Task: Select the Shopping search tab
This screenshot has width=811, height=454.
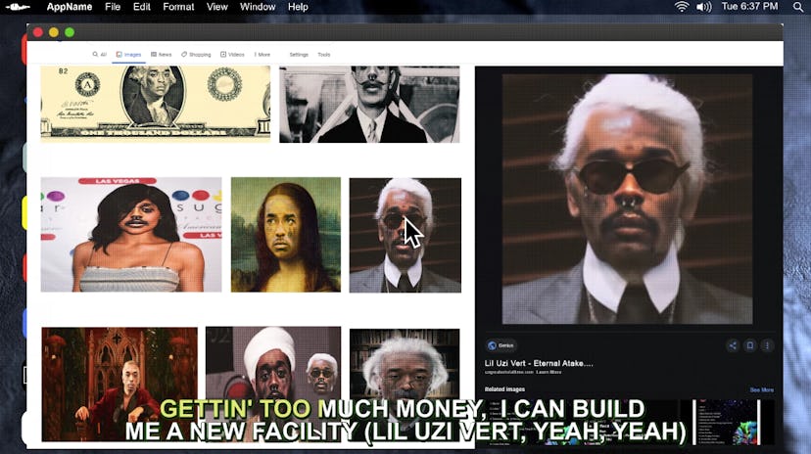Action: tap(196, 55)
